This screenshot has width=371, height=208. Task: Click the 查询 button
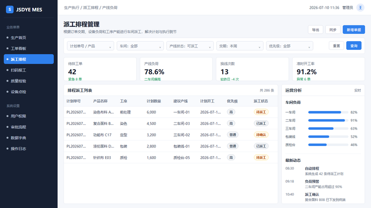click(x=354, y=46)
